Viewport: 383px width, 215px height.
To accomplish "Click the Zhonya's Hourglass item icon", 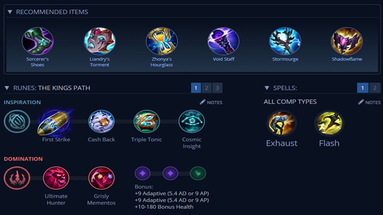I will click(x=162, y=41).
